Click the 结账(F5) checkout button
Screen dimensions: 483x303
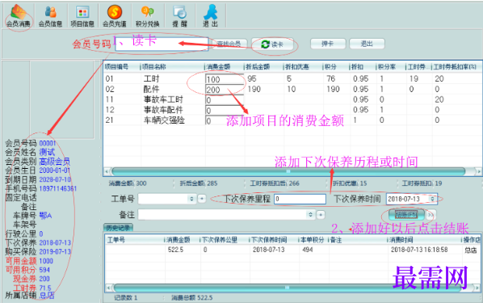406,214
